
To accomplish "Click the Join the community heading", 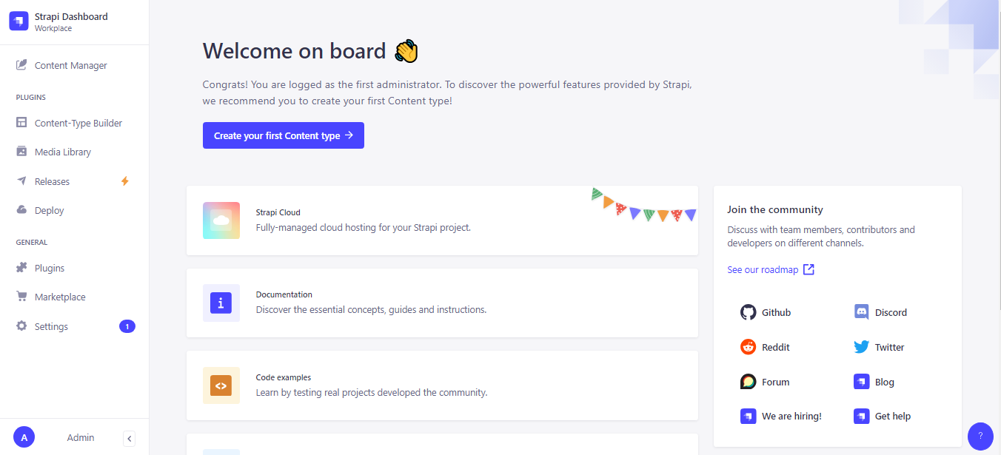I will 775,209.
